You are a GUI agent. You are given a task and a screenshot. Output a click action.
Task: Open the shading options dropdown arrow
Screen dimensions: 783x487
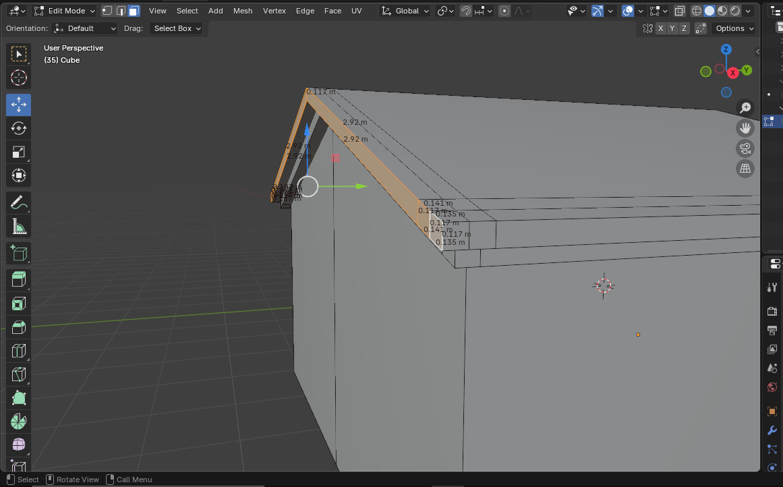(748, 11)
